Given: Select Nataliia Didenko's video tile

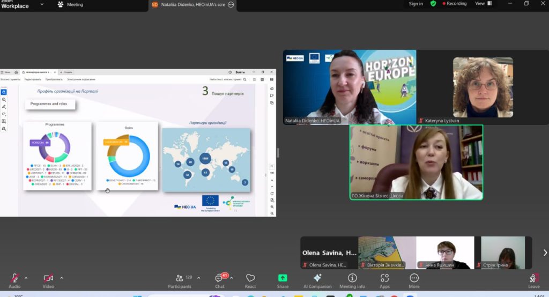Looking at the screenshot, I should (x=350, y=87).
